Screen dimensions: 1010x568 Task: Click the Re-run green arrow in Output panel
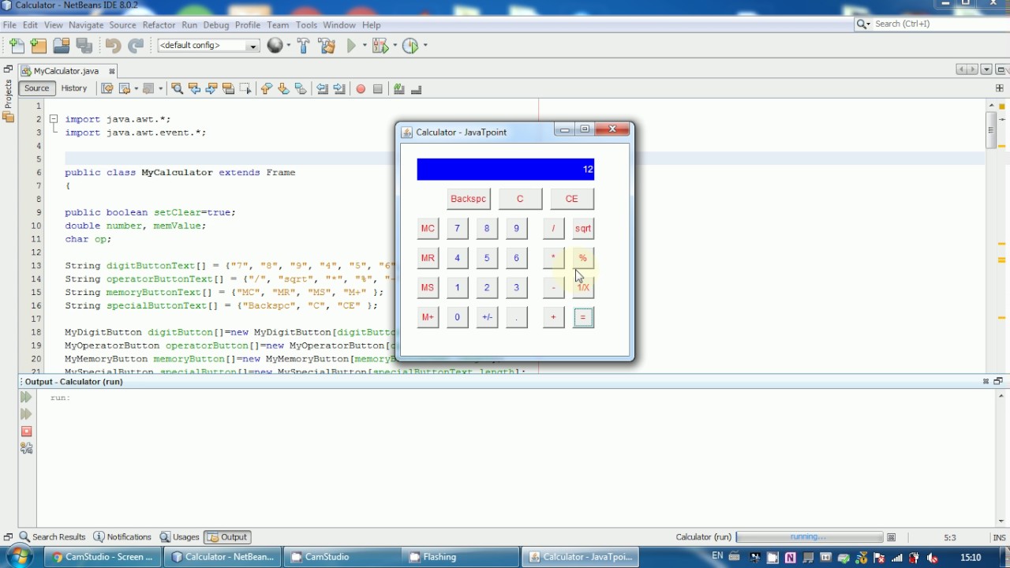26,398
